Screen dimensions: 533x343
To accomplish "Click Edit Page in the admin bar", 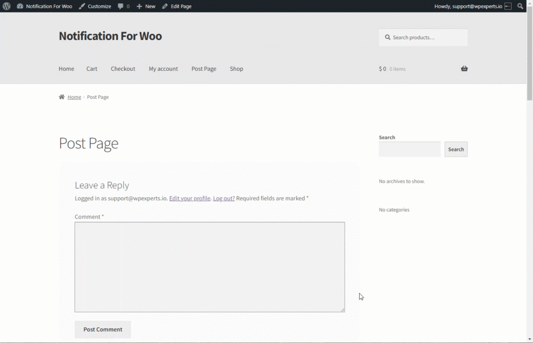I will click(x=177, y=6).
